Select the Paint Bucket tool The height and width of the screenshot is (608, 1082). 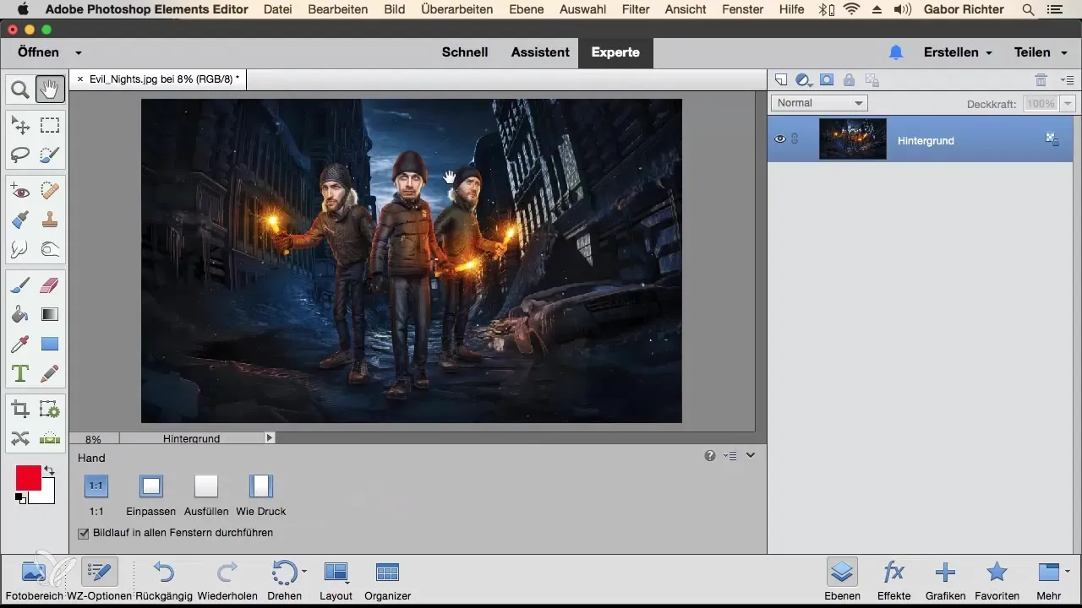tap(20, 315)
